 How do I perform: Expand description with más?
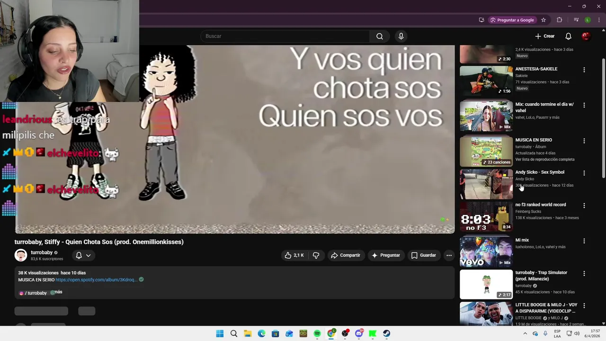point(58,292)
